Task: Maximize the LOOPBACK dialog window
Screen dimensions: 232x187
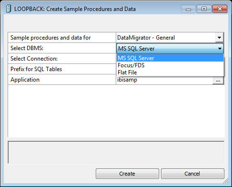Action: pos(204,9)
